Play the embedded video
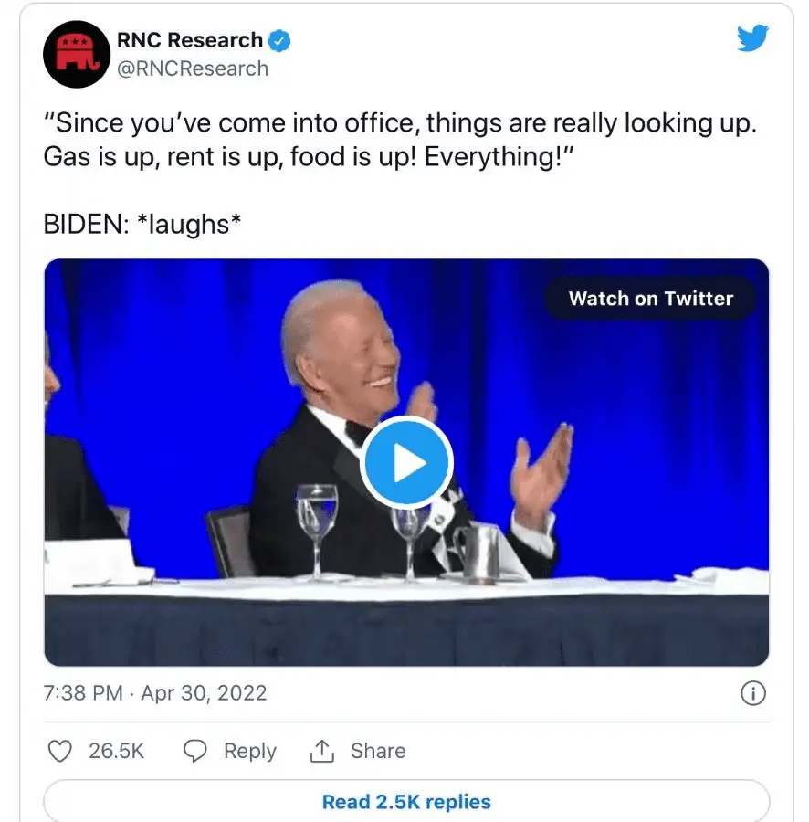The image size is (809, 822). [406, 462]
